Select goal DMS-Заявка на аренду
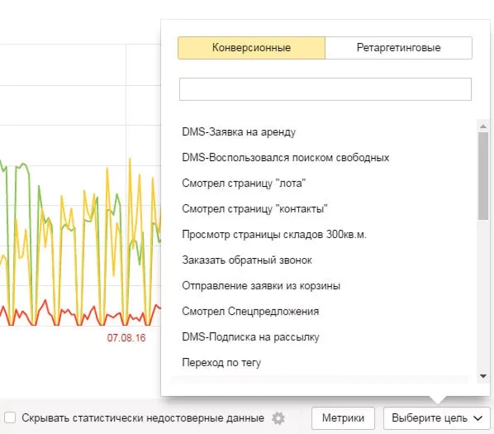Viewport: 494px width, 434px height. pos(239,132)
